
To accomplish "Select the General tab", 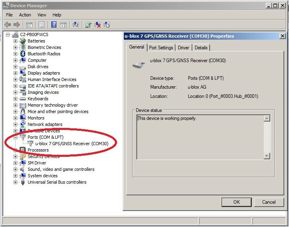I will click(x=137, y=47).
